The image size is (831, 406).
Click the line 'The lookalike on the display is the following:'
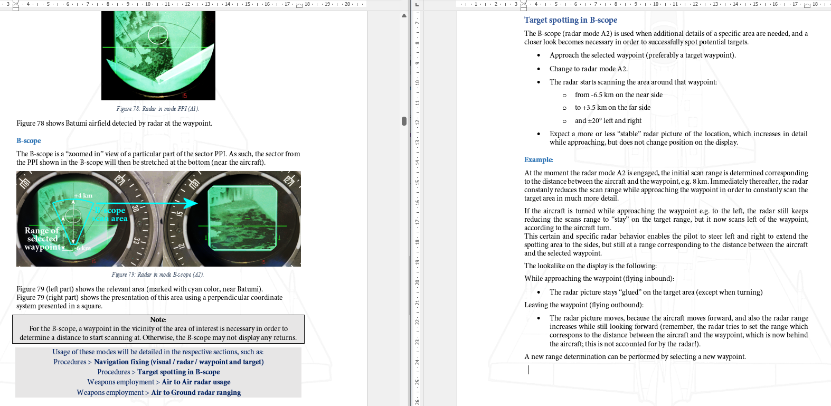tap(590, 266)
